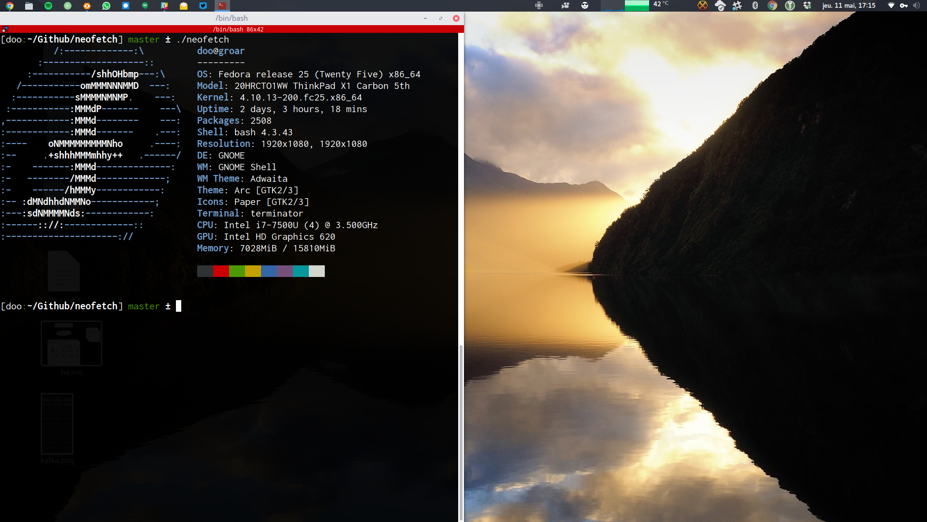Click the Dropbox tray icon

pyautogui.click(x=807, y=6)
